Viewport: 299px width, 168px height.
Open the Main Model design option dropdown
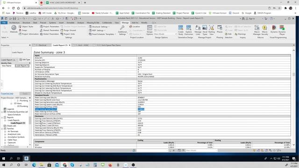point(165,34)
